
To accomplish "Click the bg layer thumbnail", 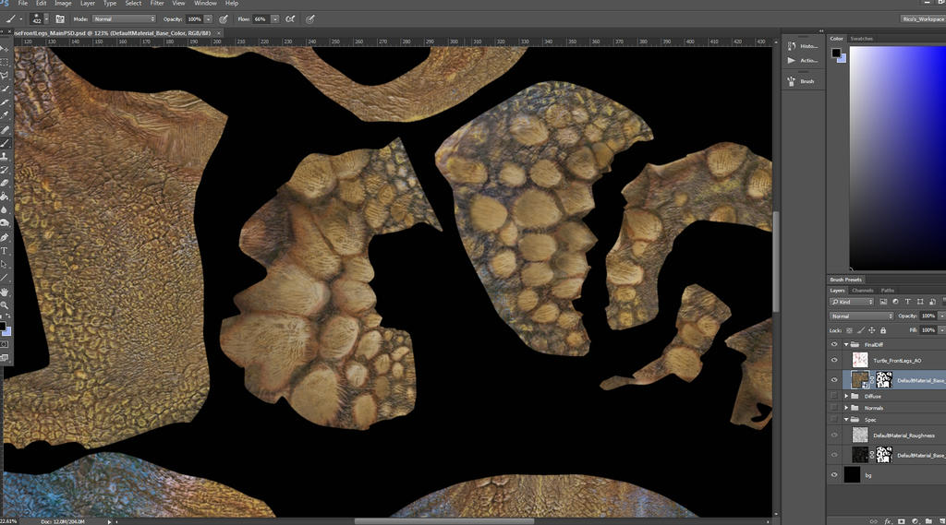I will (x=852, y=474).
